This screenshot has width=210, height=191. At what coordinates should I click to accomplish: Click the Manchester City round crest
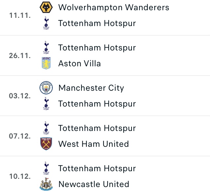(46, 88)
